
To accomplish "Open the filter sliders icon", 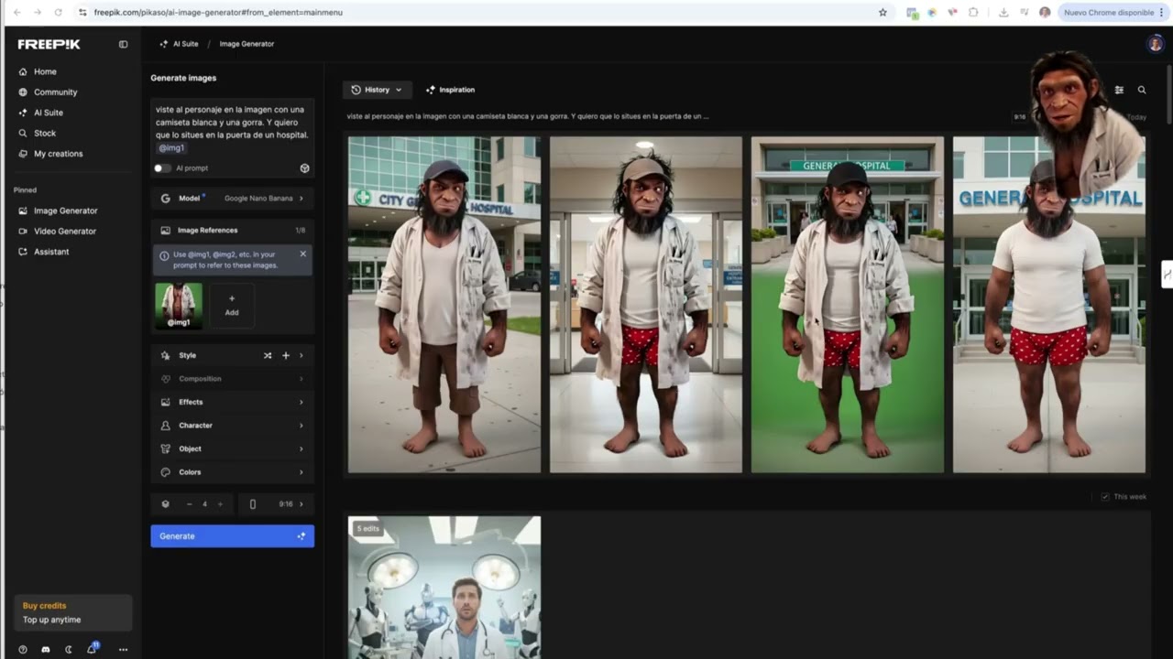I will (1119, 90).
